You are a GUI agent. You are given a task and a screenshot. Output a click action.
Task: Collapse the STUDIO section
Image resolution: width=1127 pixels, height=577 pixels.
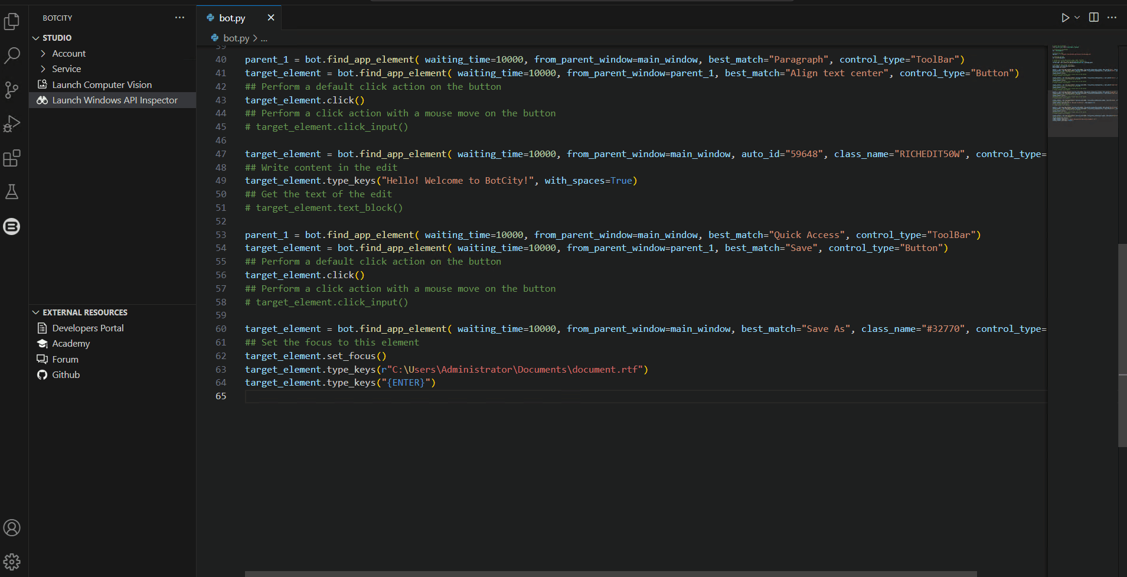112,38
